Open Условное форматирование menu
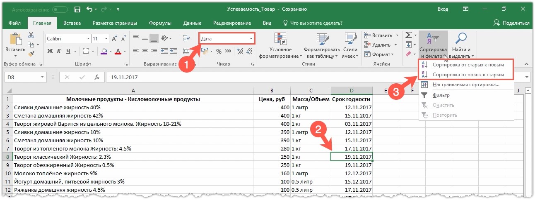 click(x=281, y=45)
